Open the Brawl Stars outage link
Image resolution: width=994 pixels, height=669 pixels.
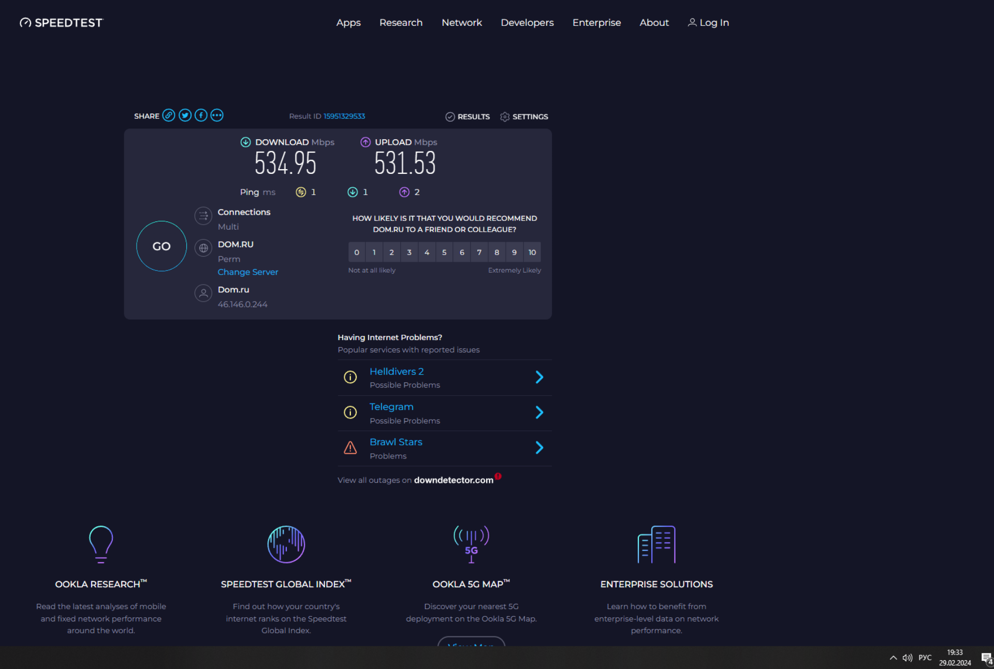point(396,442)
